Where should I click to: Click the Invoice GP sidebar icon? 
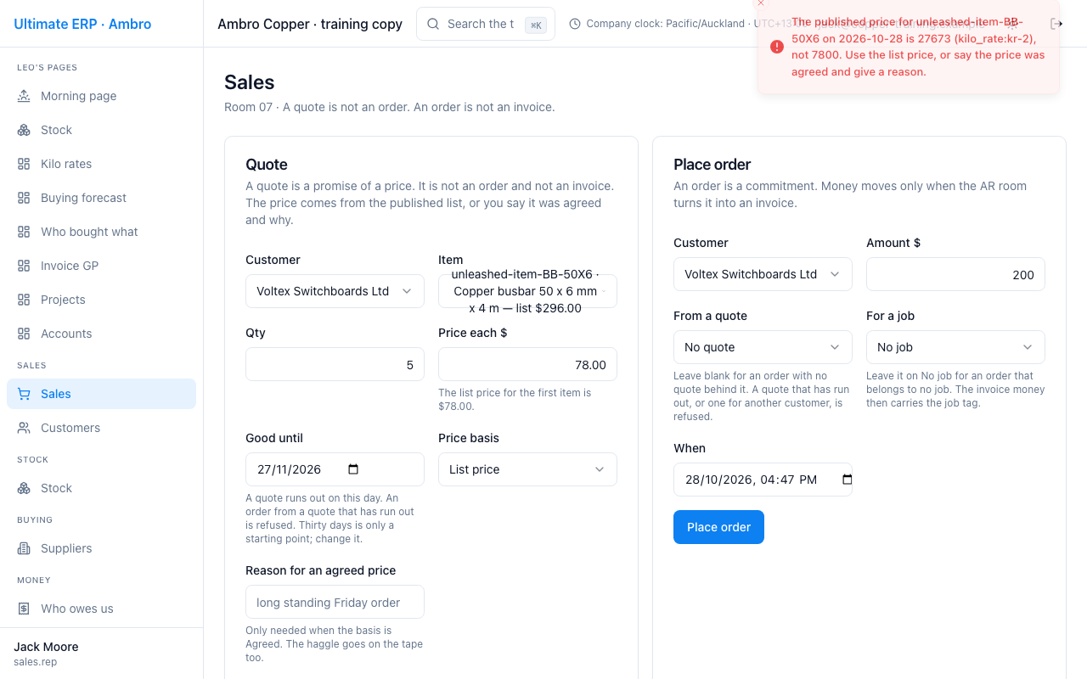(24, 266)
